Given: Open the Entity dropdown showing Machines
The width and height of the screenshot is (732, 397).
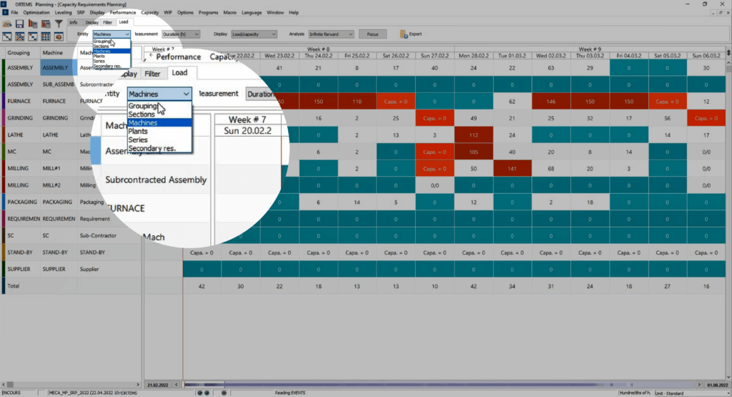Looking at the screenshot, I should point(112,34).
